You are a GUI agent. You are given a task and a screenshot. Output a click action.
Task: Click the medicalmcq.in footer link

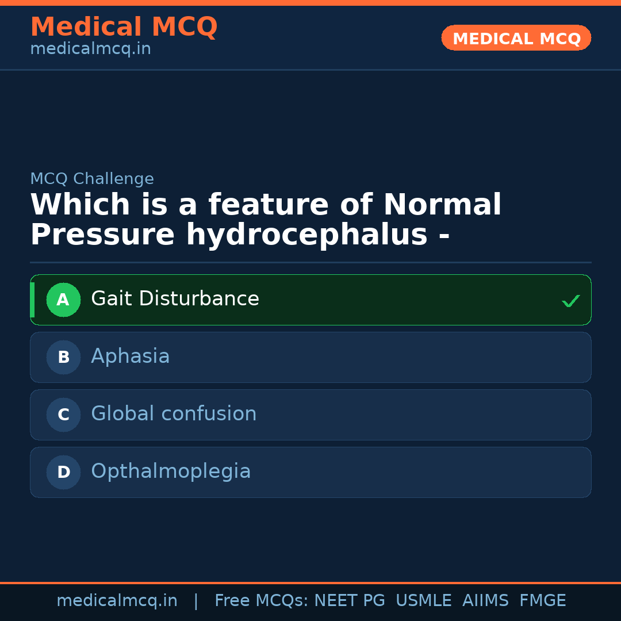pyautogui.click(x=117, y=600)
